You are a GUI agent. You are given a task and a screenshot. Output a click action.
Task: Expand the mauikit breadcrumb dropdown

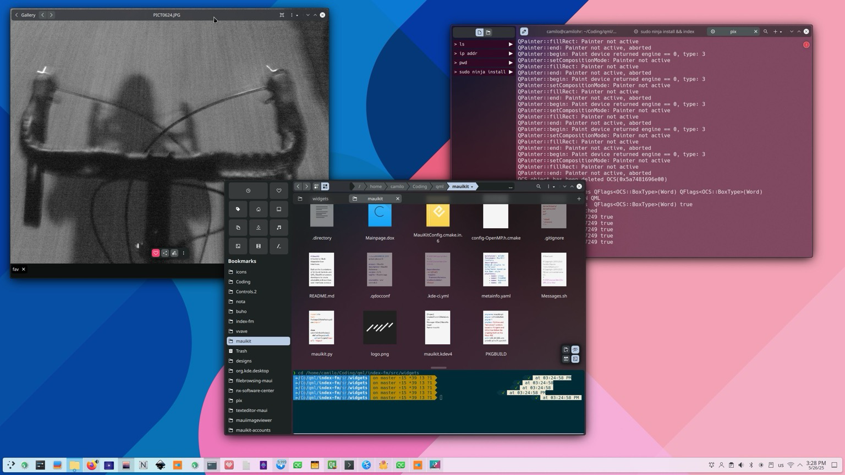[472, 187]
